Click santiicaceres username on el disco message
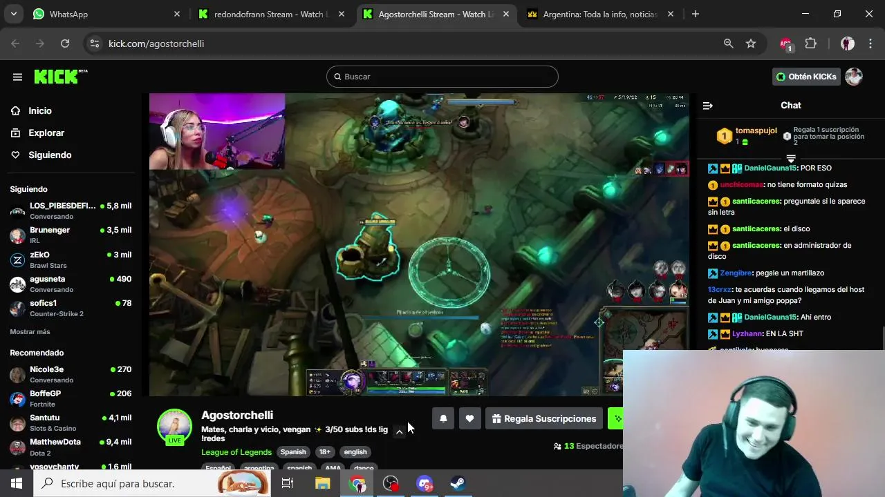The height and width of the screenshot is (497, 885). (x=756, y=228)
